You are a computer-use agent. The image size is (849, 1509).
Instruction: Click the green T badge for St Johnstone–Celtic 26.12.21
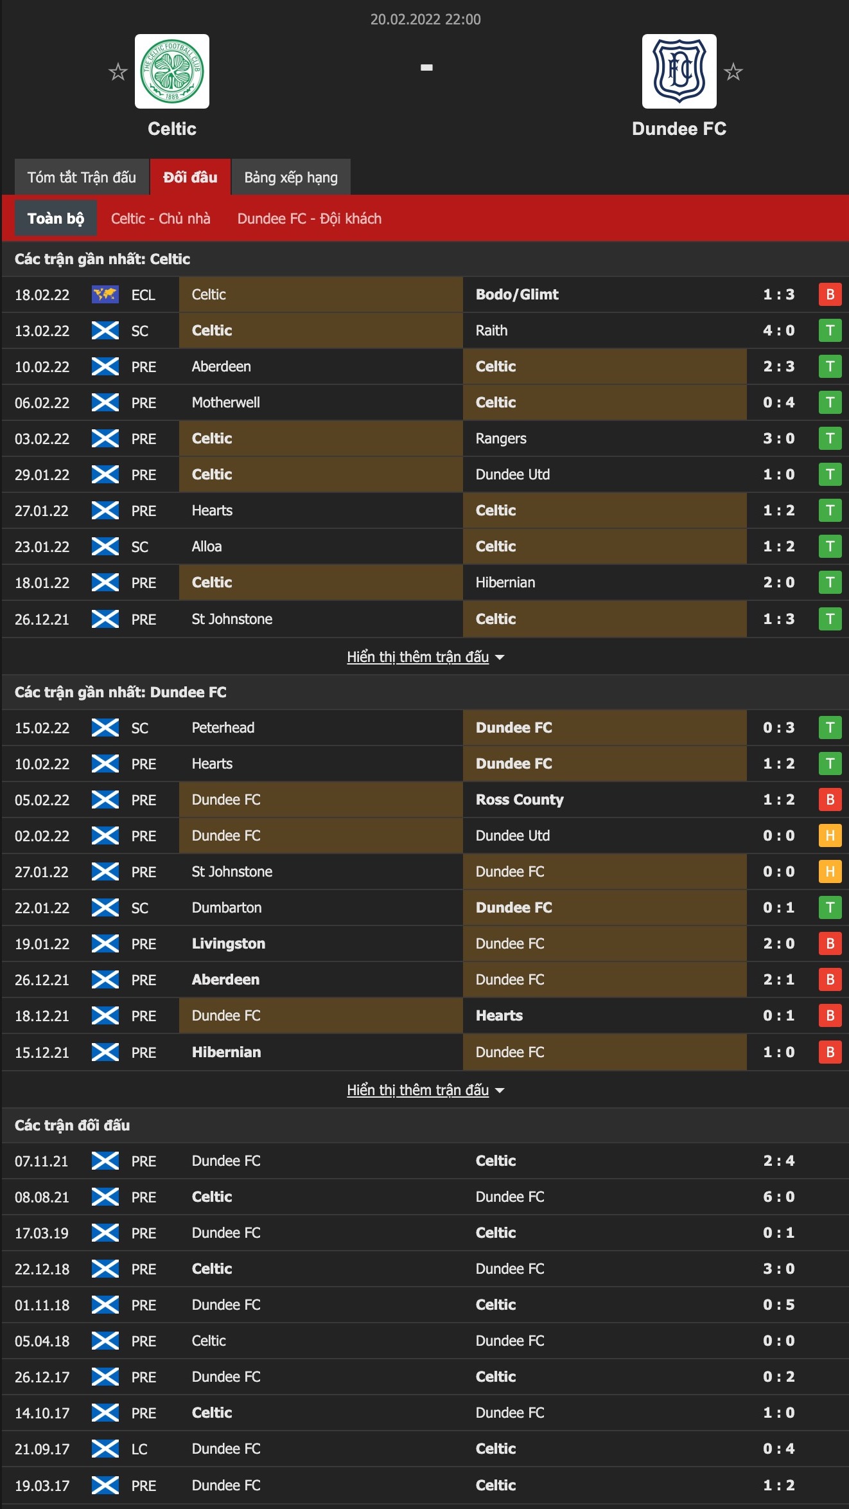830,619
